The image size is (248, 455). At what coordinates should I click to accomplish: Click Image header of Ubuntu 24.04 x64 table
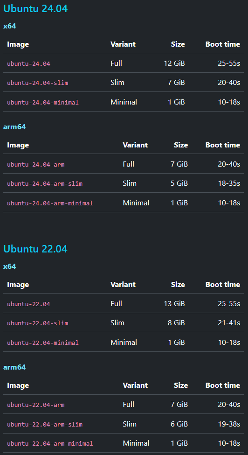coord(18,44)
